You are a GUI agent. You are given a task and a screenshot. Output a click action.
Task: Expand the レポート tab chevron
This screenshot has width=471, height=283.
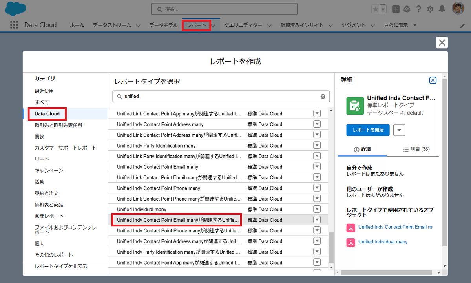[213, 25]
